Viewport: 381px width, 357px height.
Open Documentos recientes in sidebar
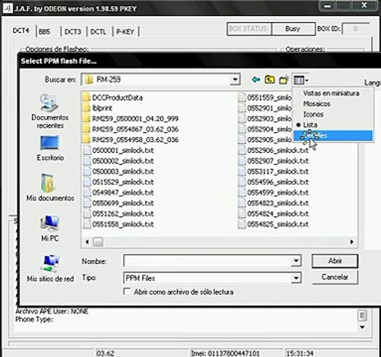[x=50, y=112]
